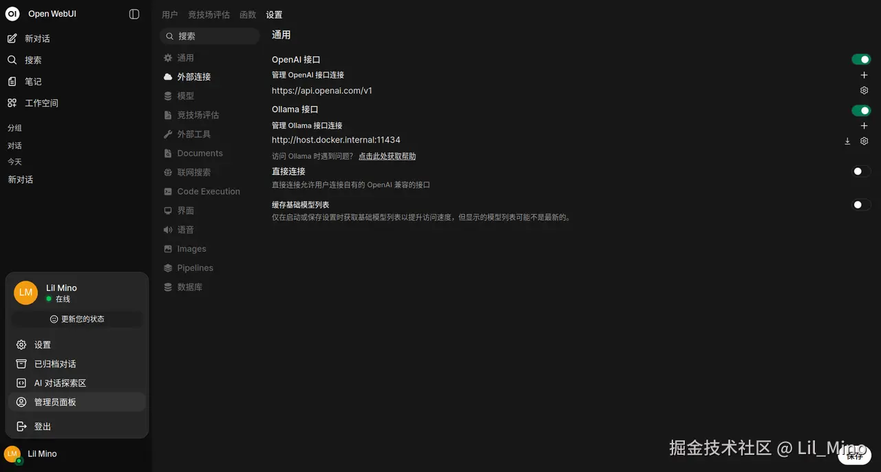This screenshot has width=881, height=472.
Task: Click the 点击此处获取帮助 link
Action: pos(387,156)
